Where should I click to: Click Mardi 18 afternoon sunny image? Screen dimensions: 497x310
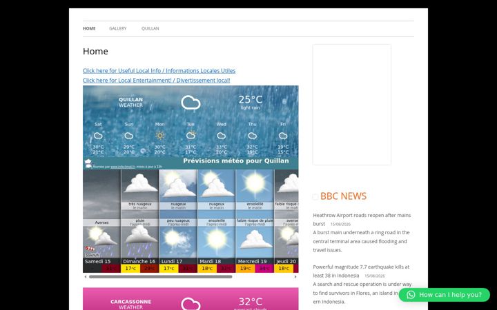217,242
